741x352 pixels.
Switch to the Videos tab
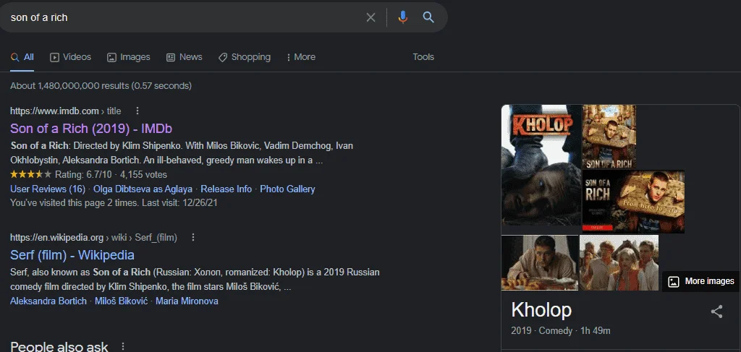tap(70, 57)
